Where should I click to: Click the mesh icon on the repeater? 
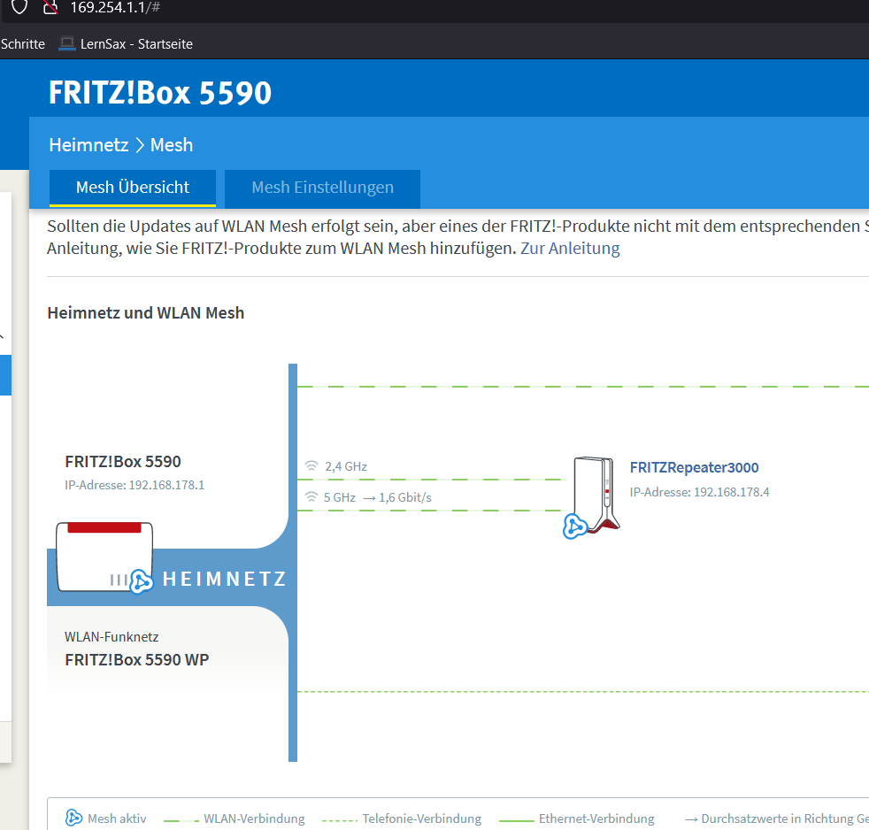574,526
